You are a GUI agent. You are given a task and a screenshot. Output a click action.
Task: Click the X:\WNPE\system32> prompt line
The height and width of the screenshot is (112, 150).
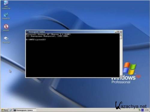point(36,40)
